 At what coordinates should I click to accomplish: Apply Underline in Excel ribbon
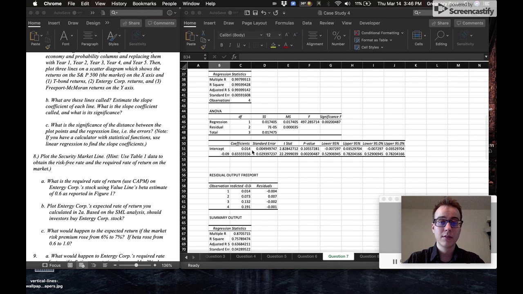click(238, 45)
